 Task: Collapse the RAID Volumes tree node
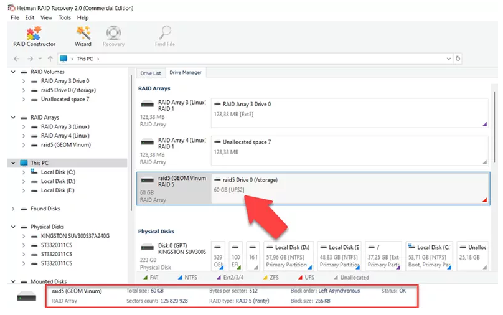point(13,72)
